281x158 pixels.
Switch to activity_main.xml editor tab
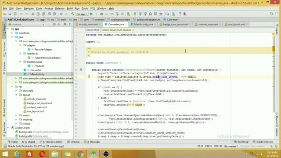tap(88, 25)
